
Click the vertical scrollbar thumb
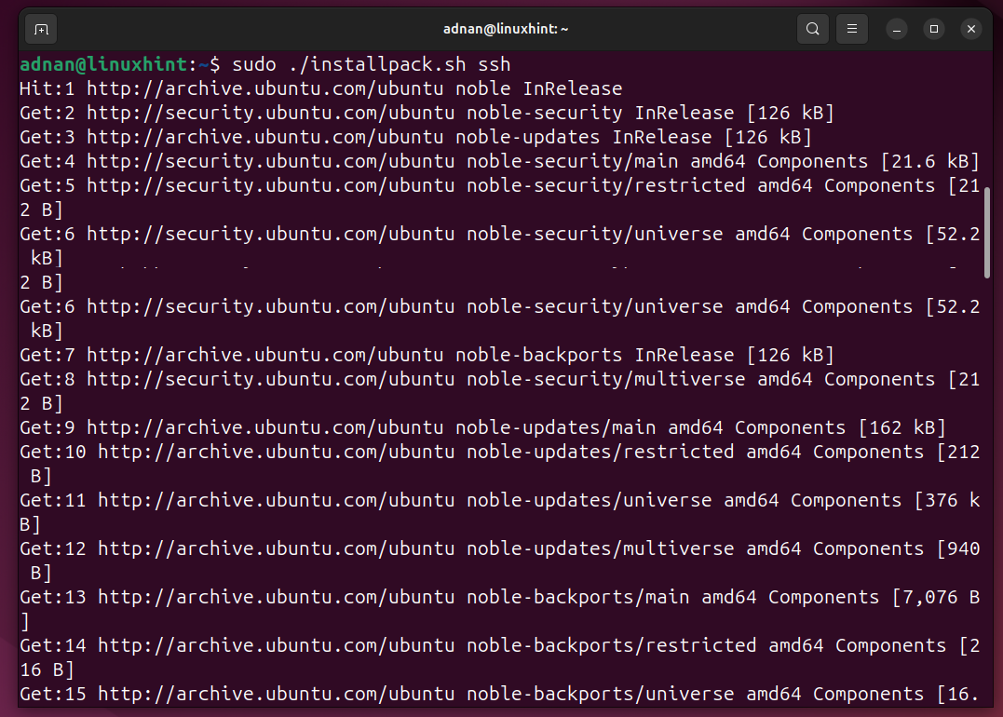[987, 231]
